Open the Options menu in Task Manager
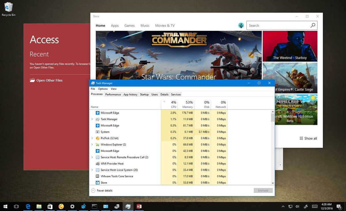This screenshot has height=211, width=346. pos(103,89)
